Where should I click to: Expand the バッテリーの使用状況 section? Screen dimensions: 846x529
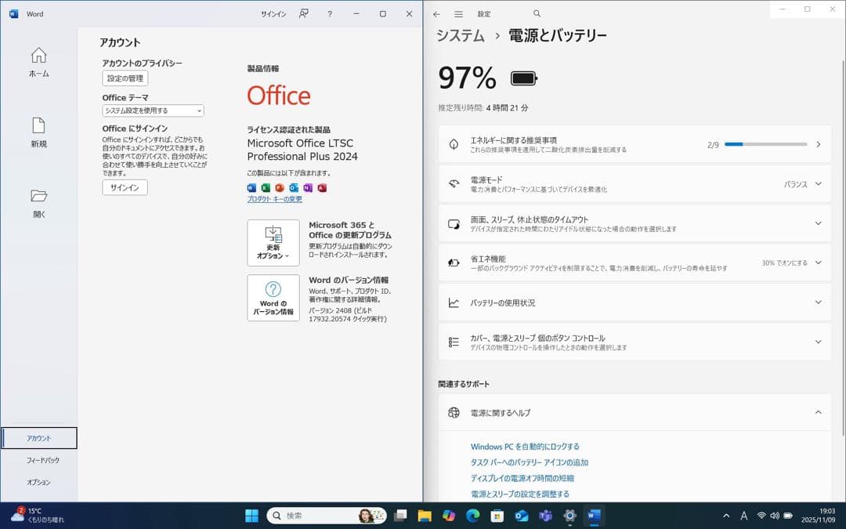tap(819, 302)
